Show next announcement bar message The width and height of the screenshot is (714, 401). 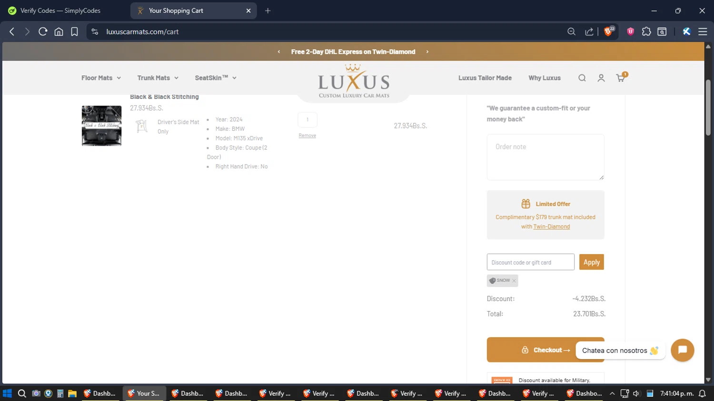[x=427, y=52]
